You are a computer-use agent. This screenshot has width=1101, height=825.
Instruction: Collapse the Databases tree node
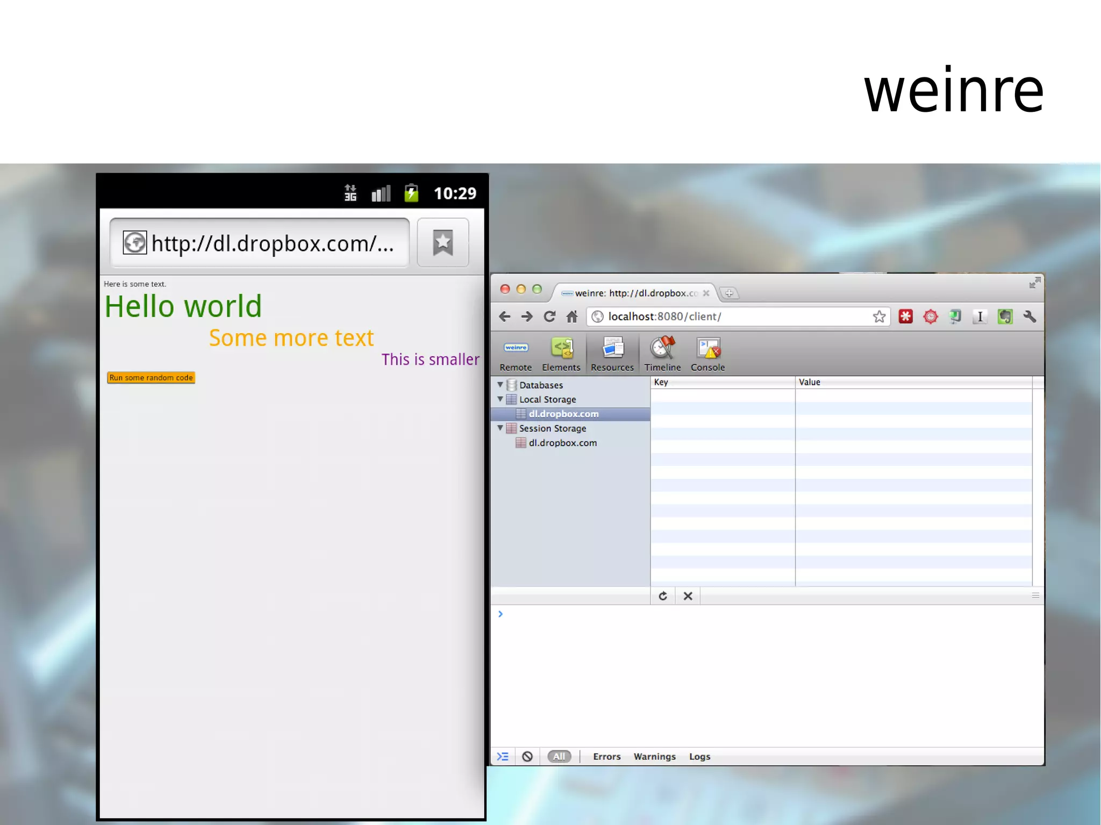pyautogui.click(x=500, y=385)
